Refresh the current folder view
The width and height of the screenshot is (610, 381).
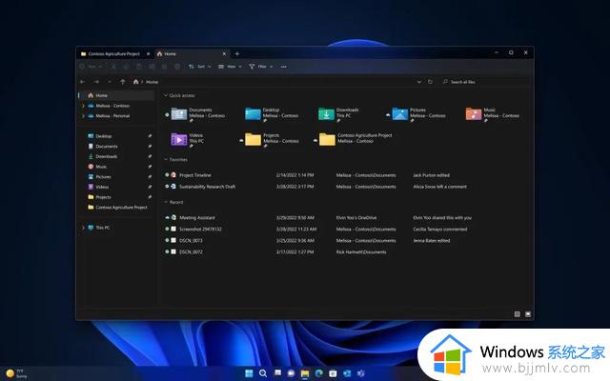pyautogui.click(x=430, y=82)
